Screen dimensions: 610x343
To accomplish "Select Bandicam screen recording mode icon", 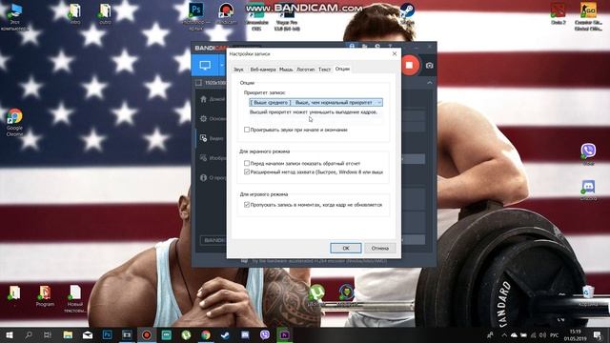I will click(205, 65).
